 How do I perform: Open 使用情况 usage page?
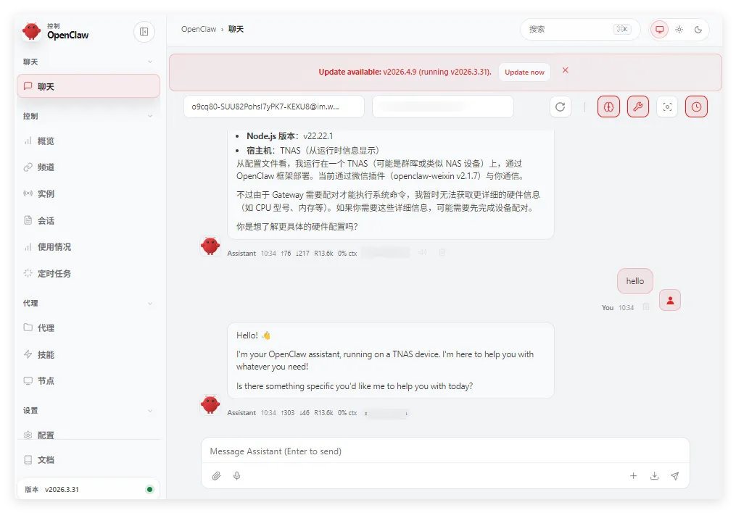(88, 246)
